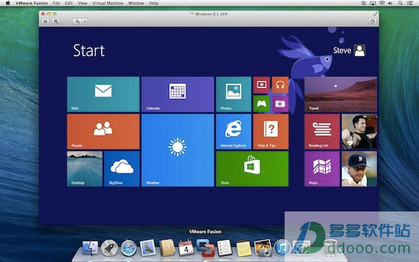Open Launchpad from the Dock
Viewport: 419px width, 262px height.
coord(109,248)
